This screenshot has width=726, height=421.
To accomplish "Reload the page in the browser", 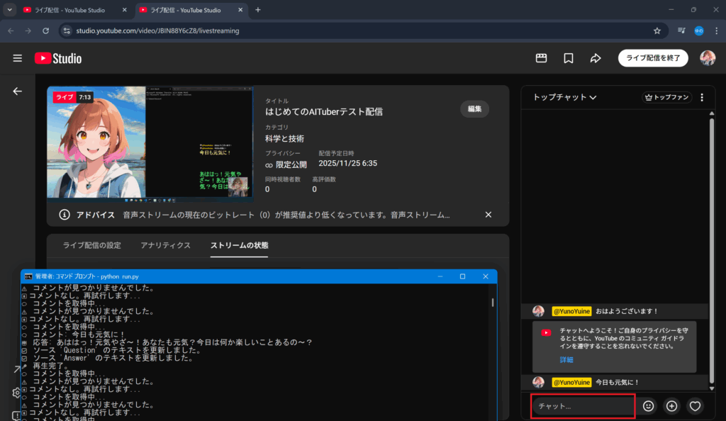I will [x=46, y=31].
